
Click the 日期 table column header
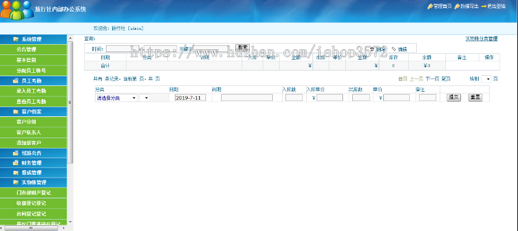[105, 57]
